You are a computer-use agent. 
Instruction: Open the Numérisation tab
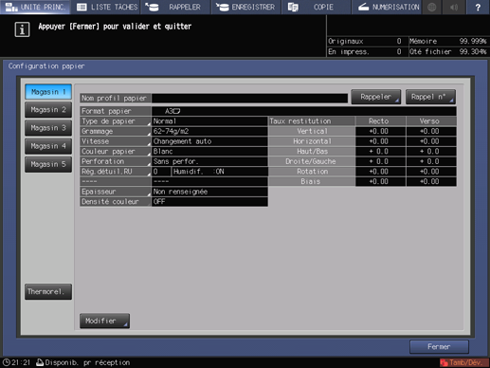[386, 7]
